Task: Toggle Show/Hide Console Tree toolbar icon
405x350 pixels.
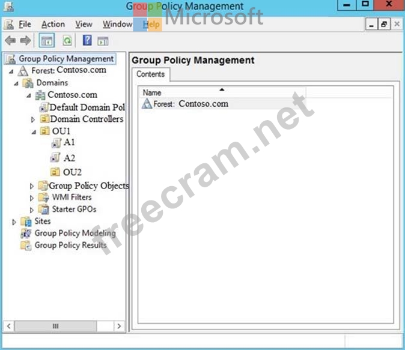Action: (x=47, y=41)
